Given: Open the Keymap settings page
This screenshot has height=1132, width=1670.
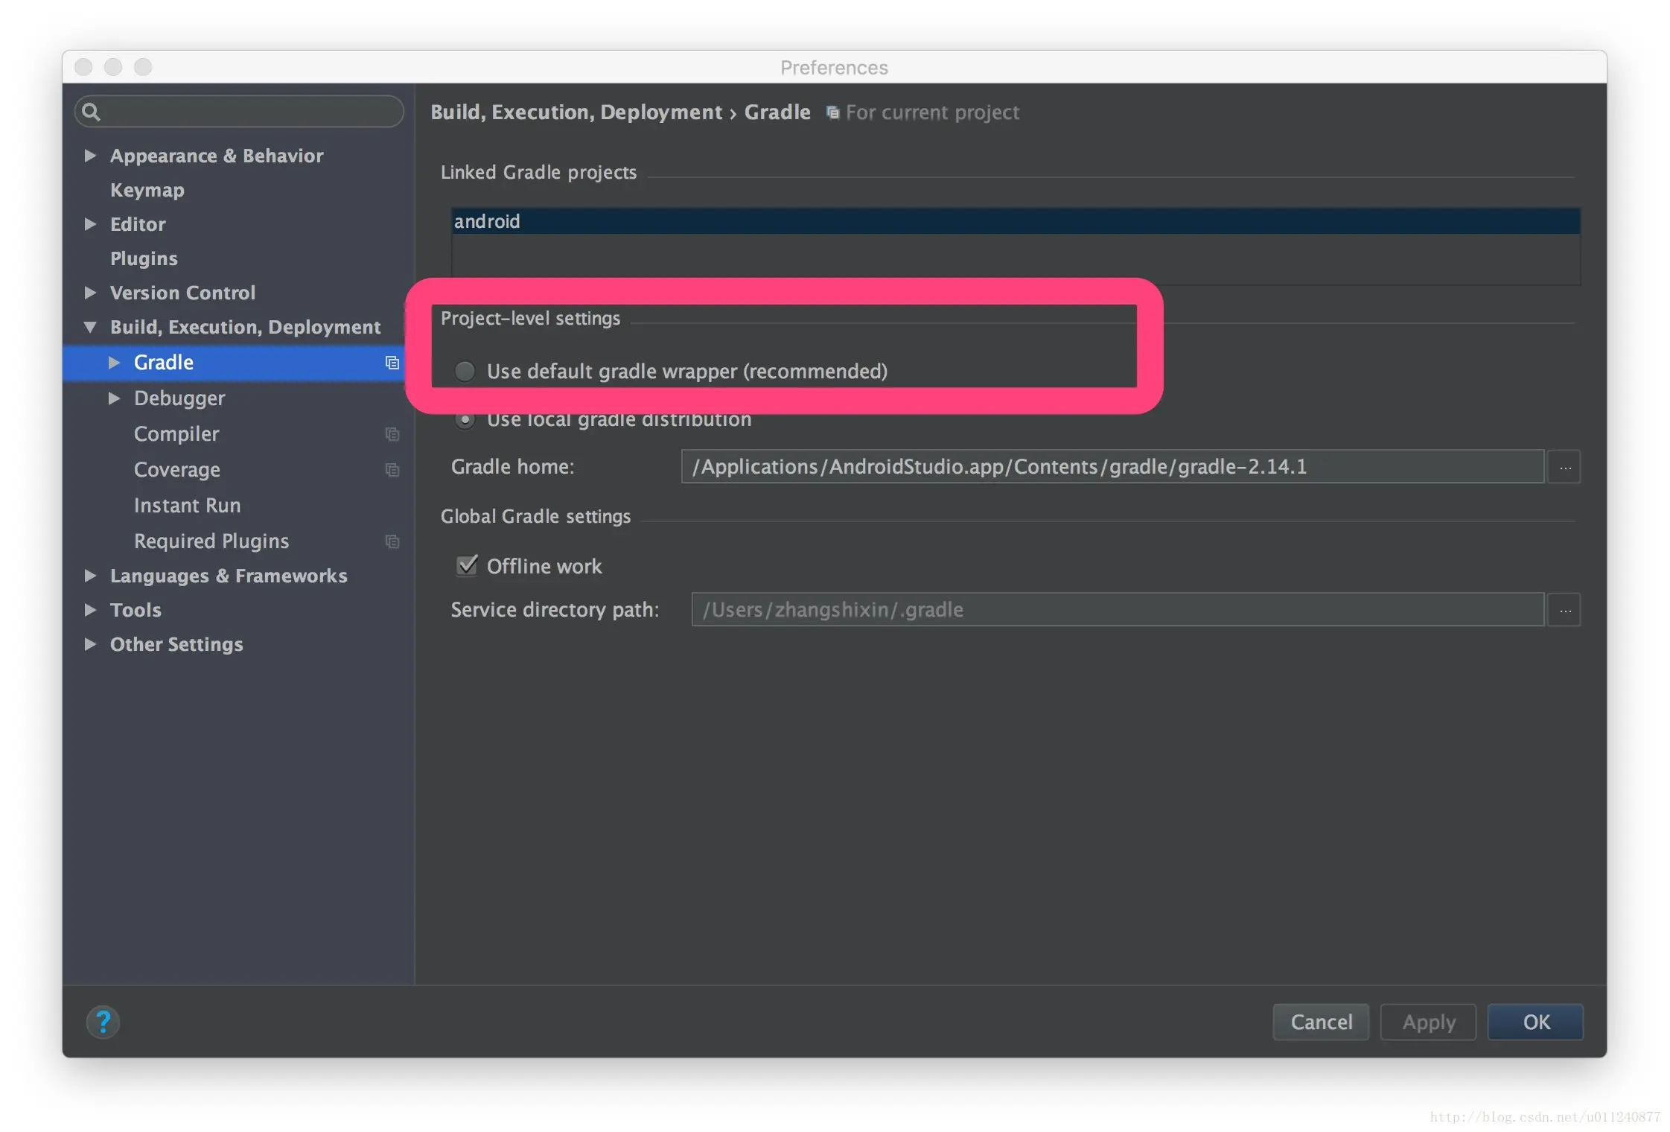Looking at the screenshot, I should click(x=147, y=190).
